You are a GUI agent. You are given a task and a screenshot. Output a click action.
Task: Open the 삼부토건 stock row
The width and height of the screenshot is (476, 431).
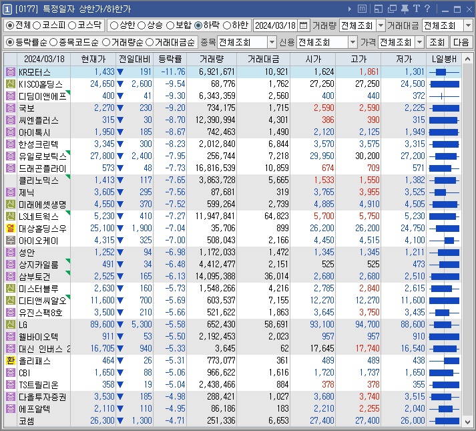pyautogui.click(x=232, y=277)
